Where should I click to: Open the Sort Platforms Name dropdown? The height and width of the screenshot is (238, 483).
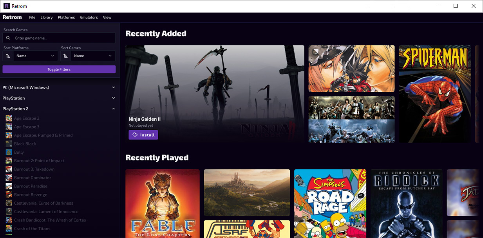pos(36,56)
